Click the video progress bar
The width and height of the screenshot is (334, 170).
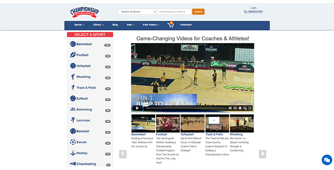point(185,108)
